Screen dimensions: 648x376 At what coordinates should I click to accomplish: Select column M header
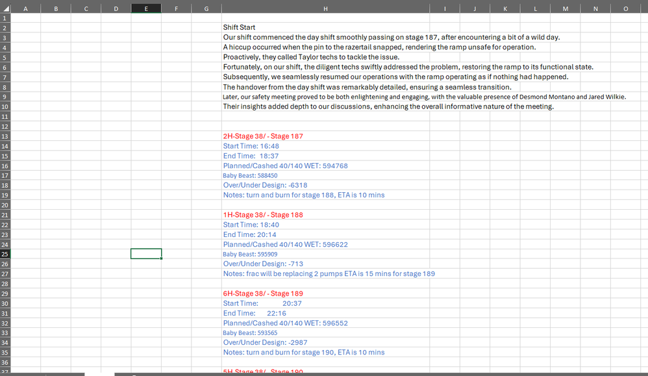click(566, 8)
